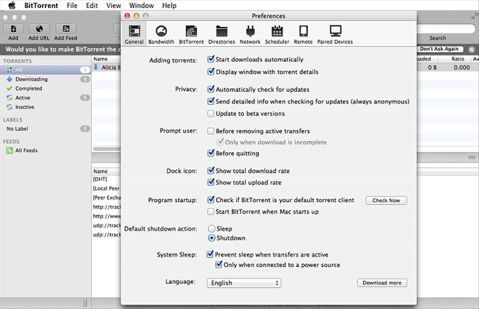Select the Alicia torrent row

(x=106, y=68)
